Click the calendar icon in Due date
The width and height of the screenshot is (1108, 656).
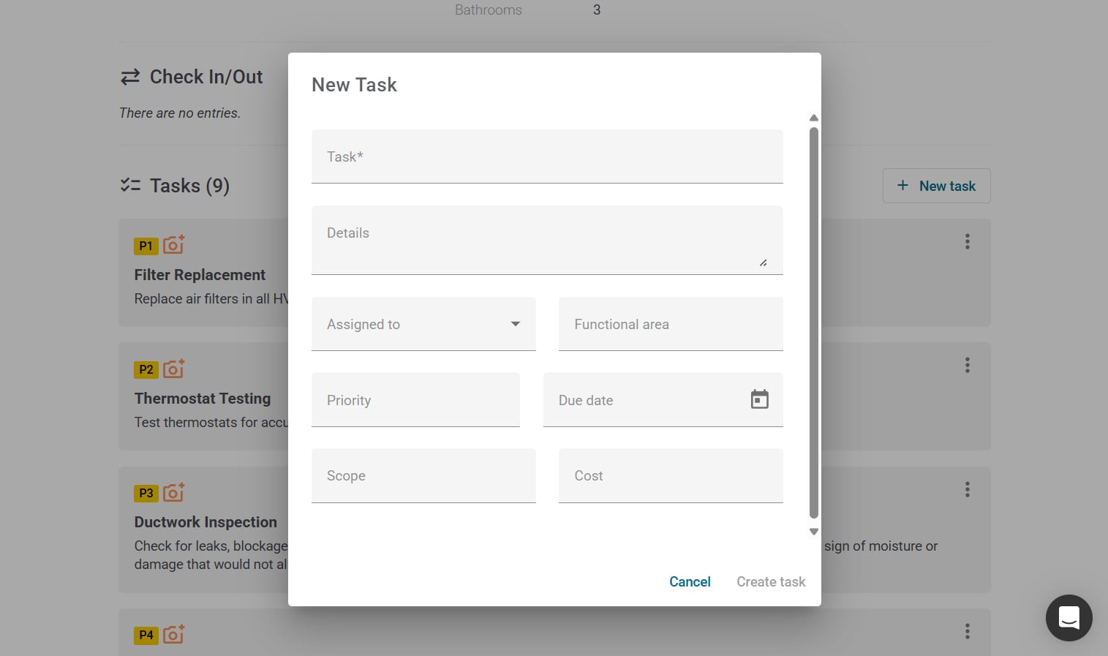(x=759, y=399)
